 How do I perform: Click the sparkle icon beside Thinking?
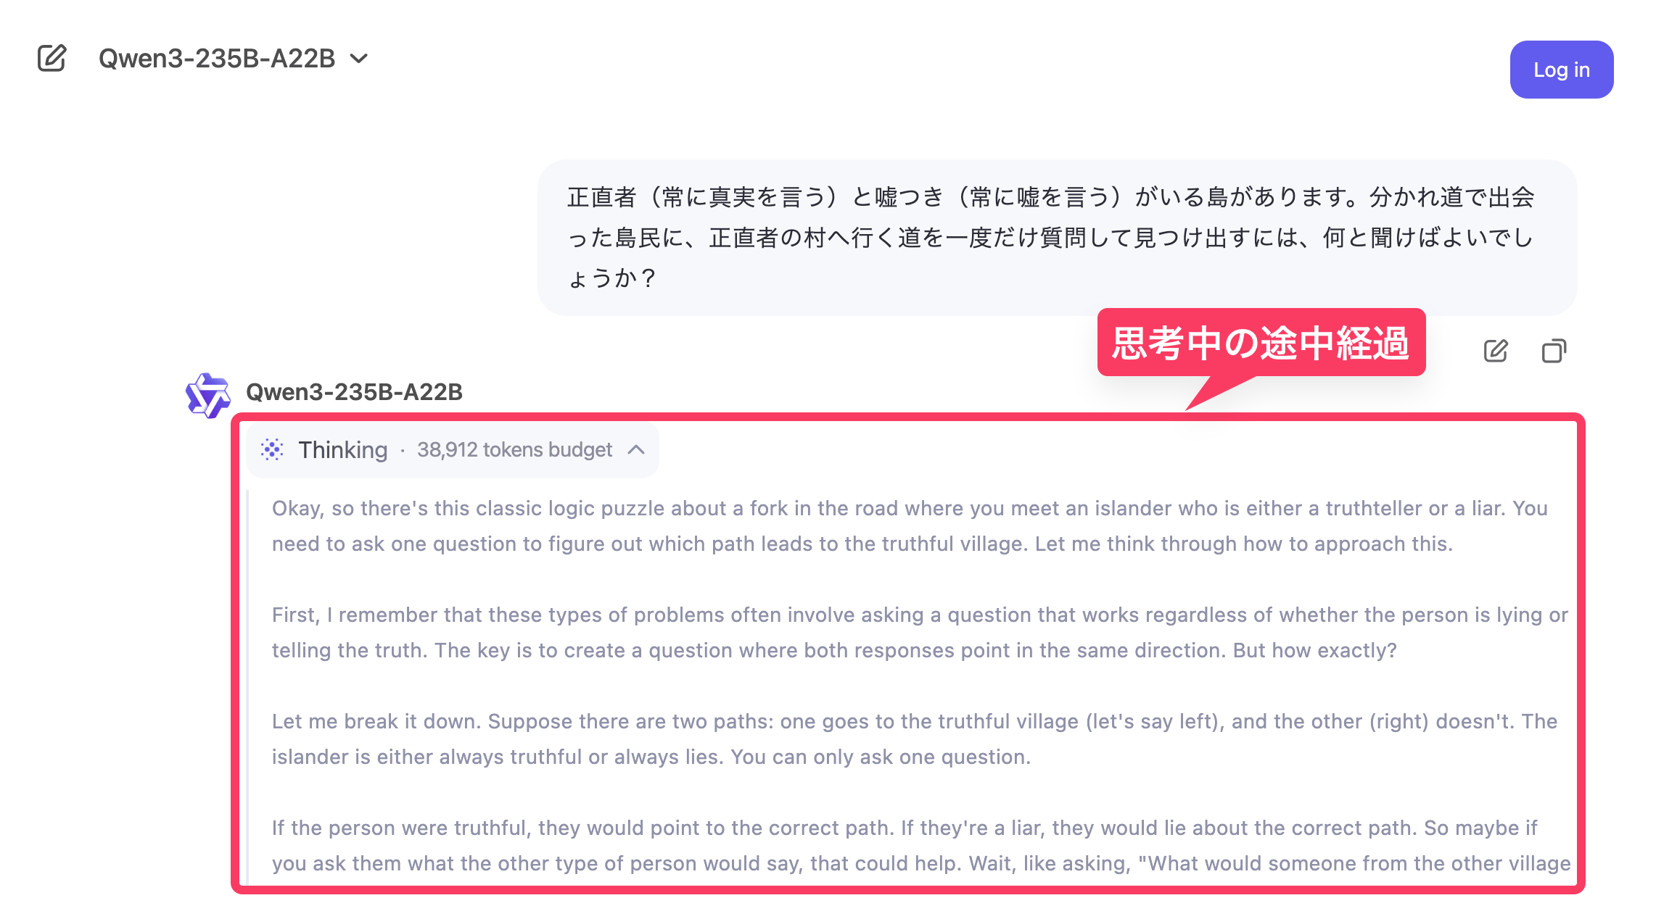[272, 449]
